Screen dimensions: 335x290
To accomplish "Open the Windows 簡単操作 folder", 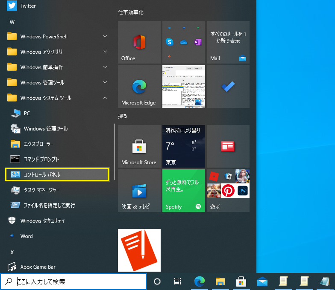I will click(57, 67).
